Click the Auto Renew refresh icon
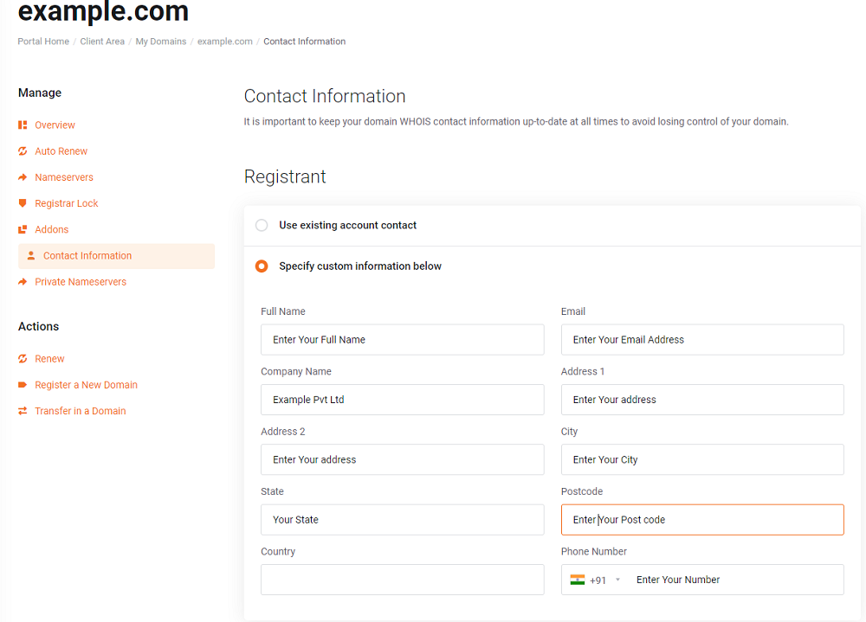 23,151
